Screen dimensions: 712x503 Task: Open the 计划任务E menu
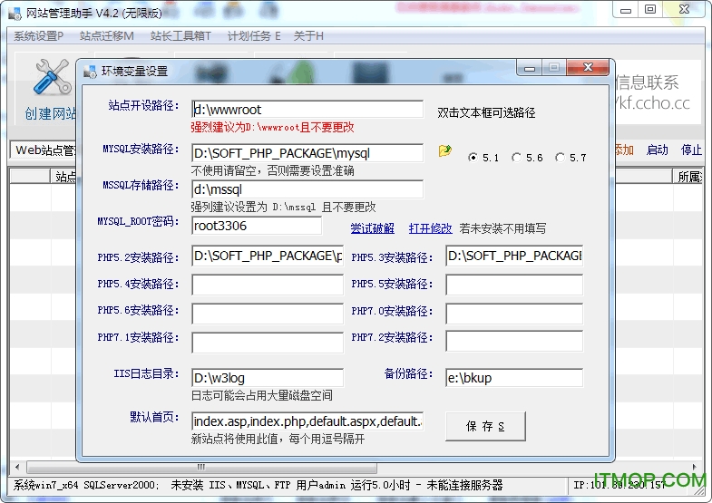pos(254,36)
